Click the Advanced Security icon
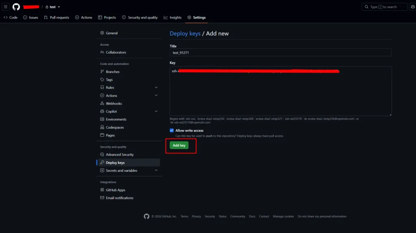Viewport: 416px width, 233px height. click(102, 154)
